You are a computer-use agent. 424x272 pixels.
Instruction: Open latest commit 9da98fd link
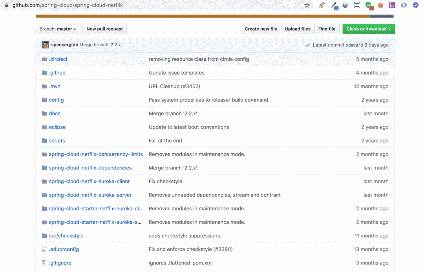(354, 45)
